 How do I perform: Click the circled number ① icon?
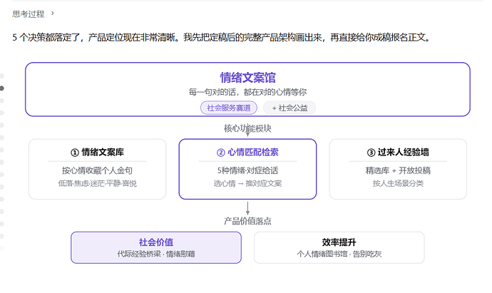tap(75, 153)
